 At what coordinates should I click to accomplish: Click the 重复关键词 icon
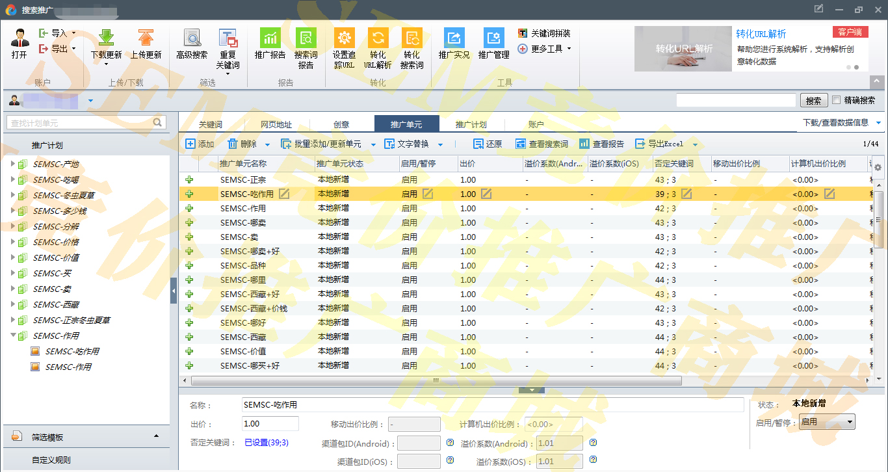coord(228,38)
